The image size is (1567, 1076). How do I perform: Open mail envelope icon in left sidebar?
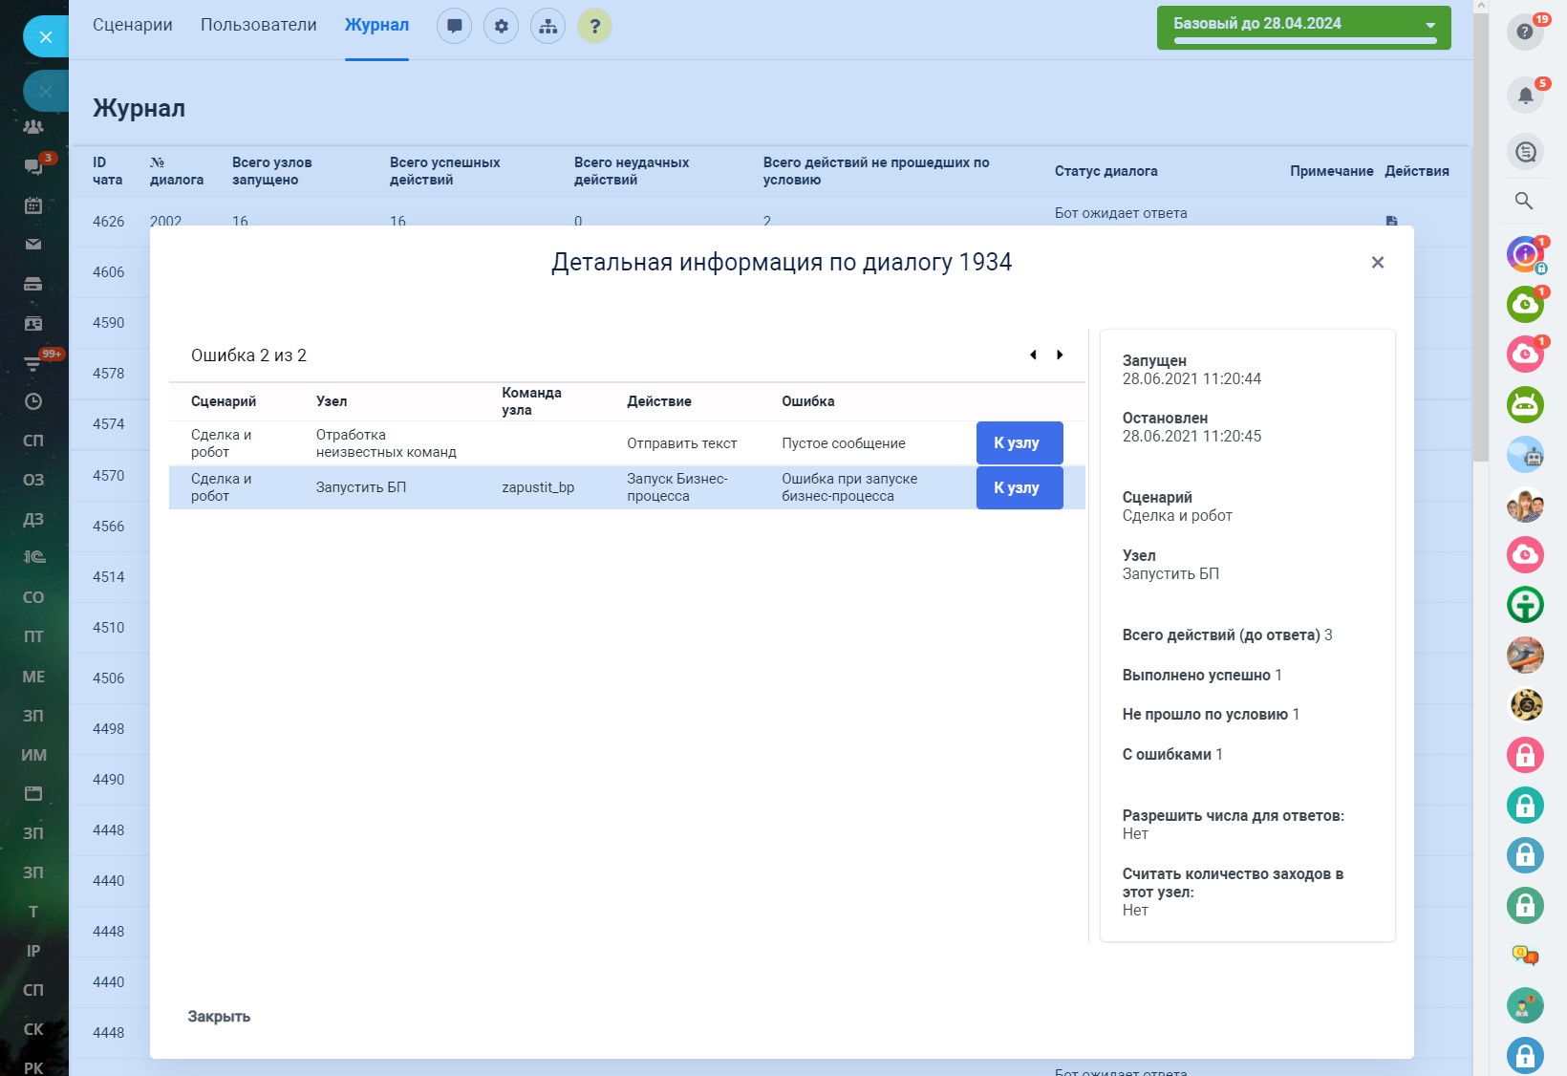coord(33,245)
